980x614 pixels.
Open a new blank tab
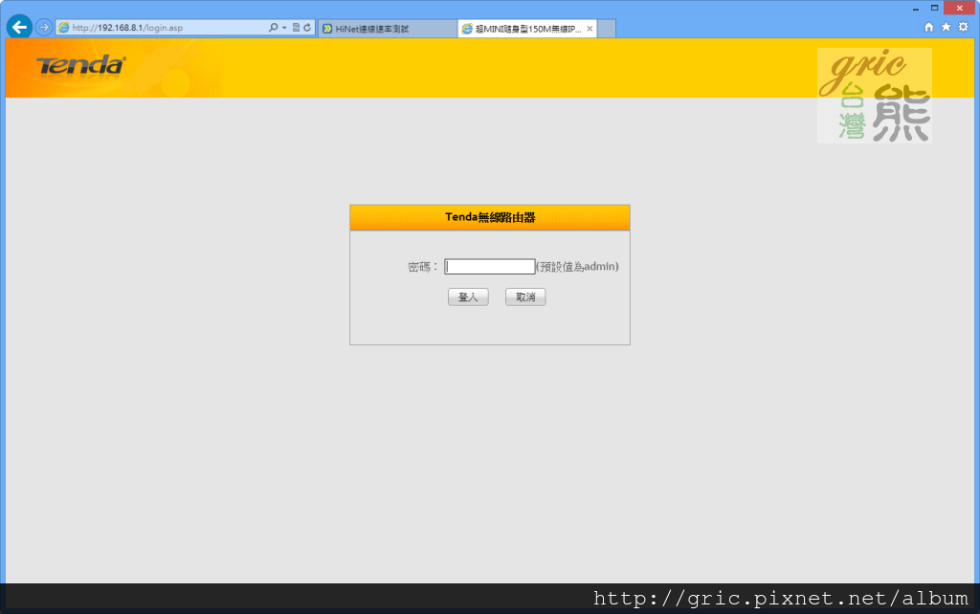pos(606,29)
